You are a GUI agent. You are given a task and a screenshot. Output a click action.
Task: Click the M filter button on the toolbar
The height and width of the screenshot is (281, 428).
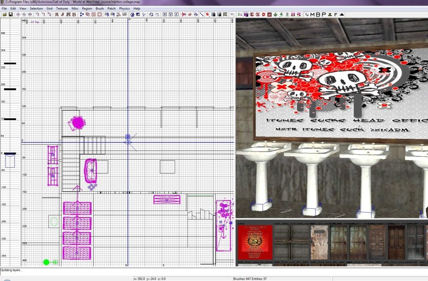pos(312,15)
